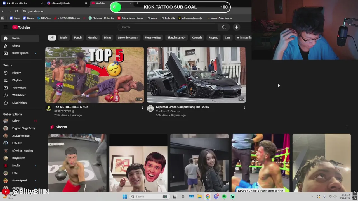
Task: Open the YouTube hamburger guide menu
Action: pyautogui.click(x=6, y=27)
